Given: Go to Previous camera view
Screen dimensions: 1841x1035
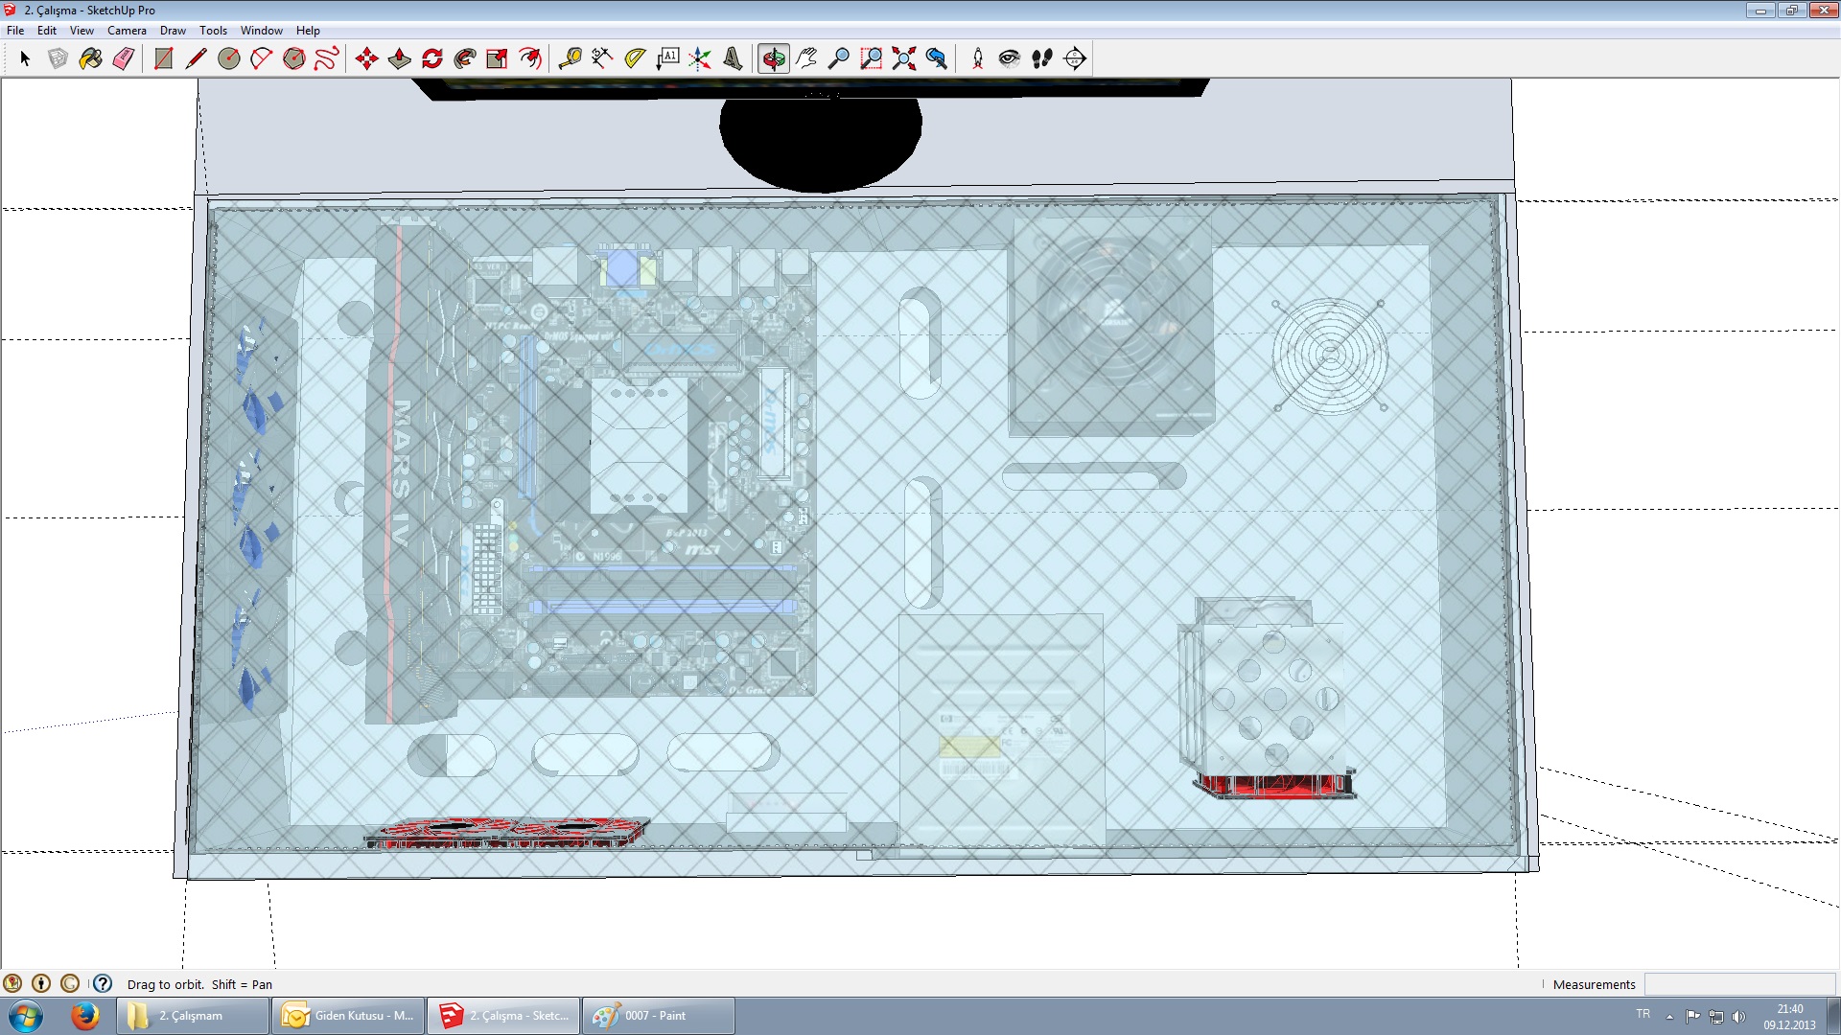Looking at the screenshot, I should pos(937,58).
